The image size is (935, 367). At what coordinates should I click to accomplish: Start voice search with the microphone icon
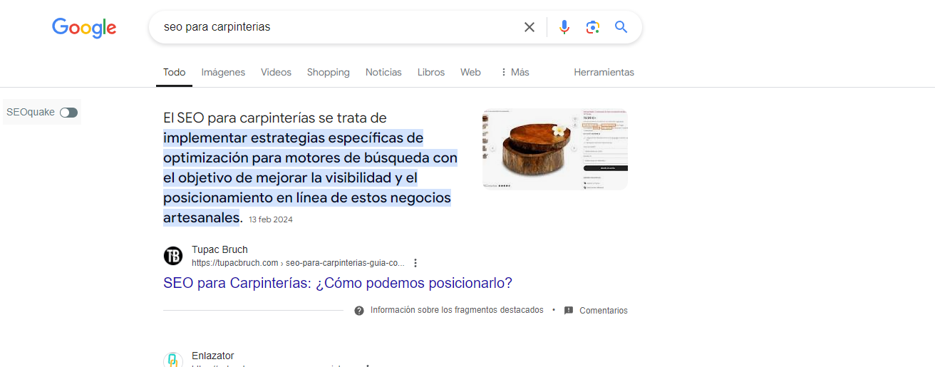click(564, 27)
